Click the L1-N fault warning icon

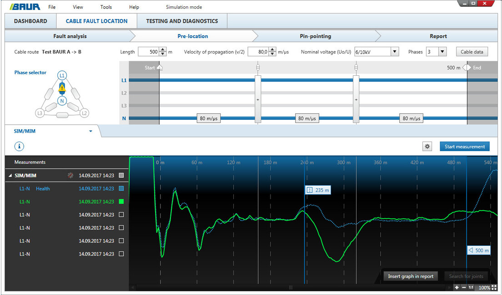click(x=62, y=88)
